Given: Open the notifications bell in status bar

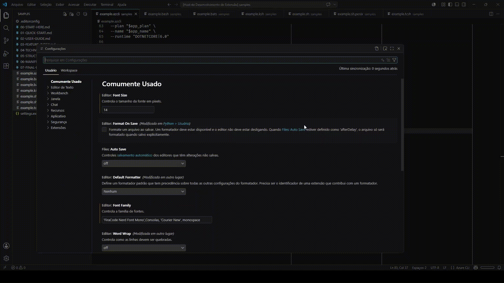Looking at the screenshot, I should pos(499,268).
